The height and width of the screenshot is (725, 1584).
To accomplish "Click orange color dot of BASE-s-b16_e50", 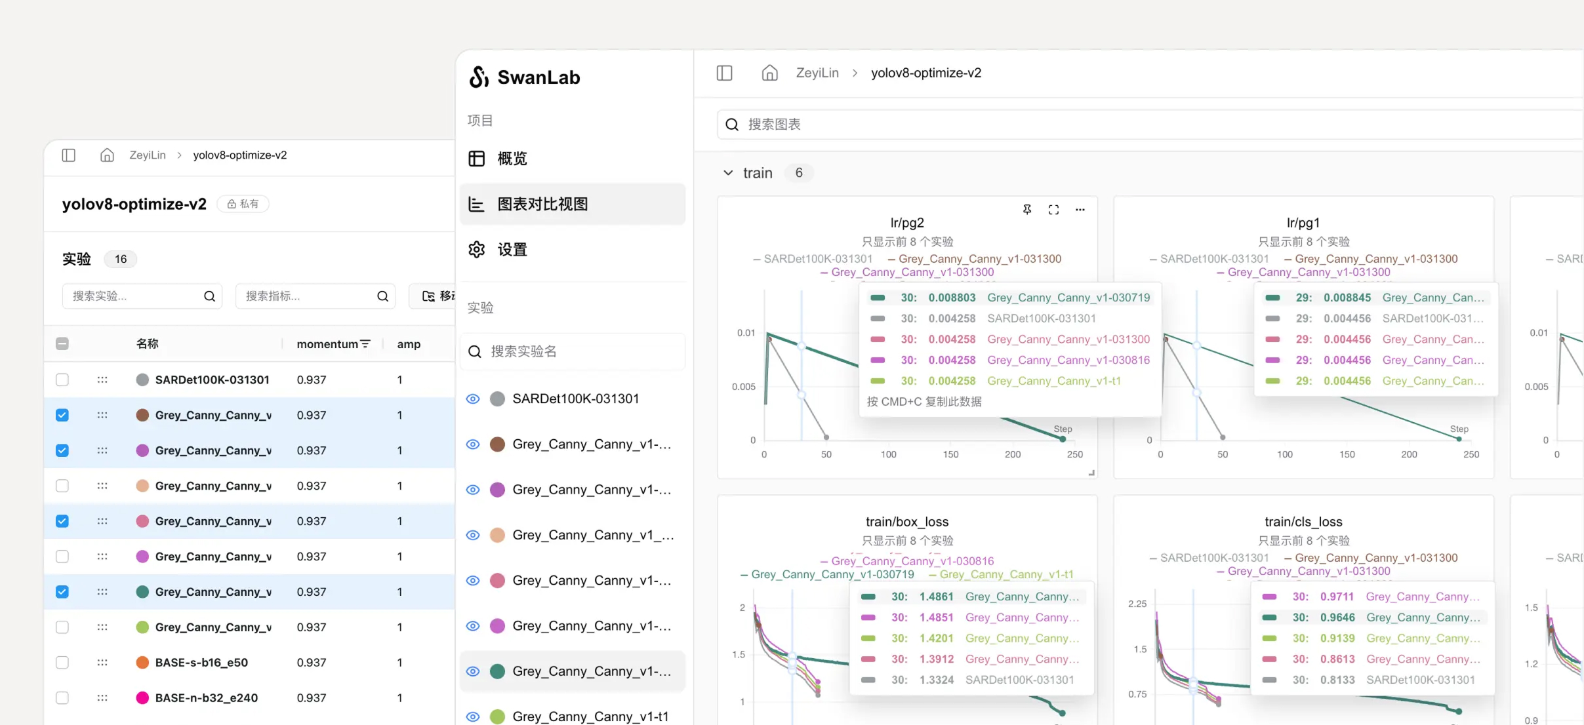I will click(142, 662).
